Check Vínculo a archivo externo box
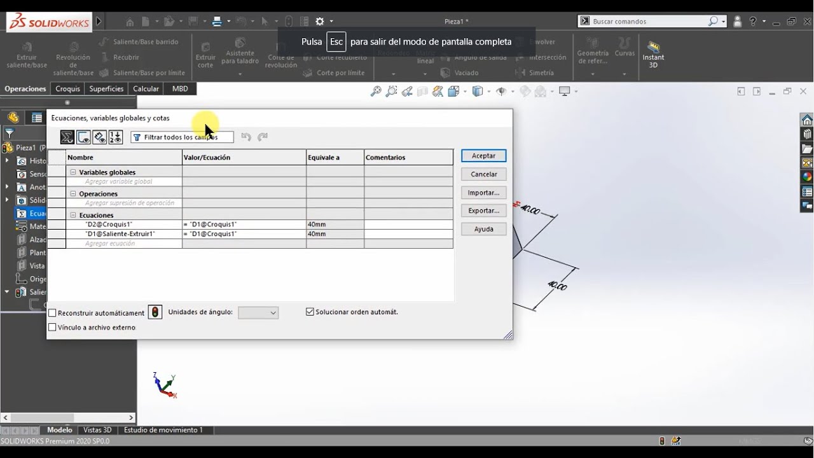Screen dimensions: 814x458 point(52,327)
